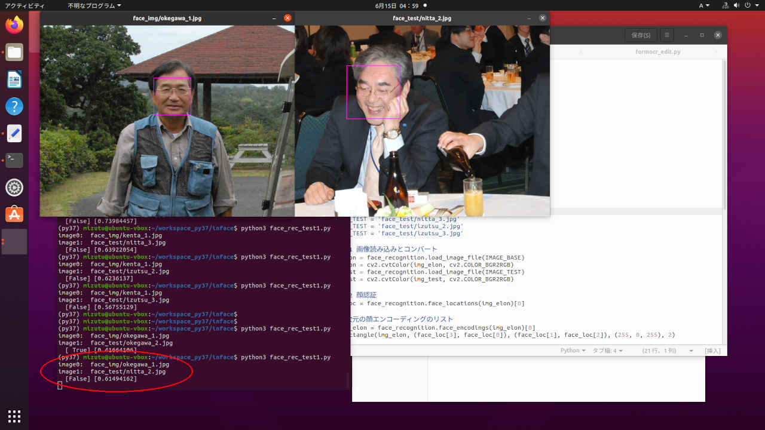
Task: Open the Files manager in dock
Action: [x=14, y=52]
